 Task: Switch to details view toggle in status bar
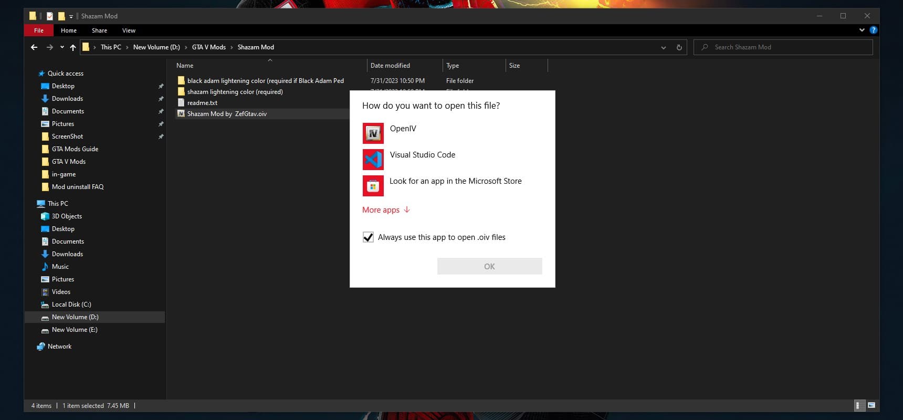859,405
